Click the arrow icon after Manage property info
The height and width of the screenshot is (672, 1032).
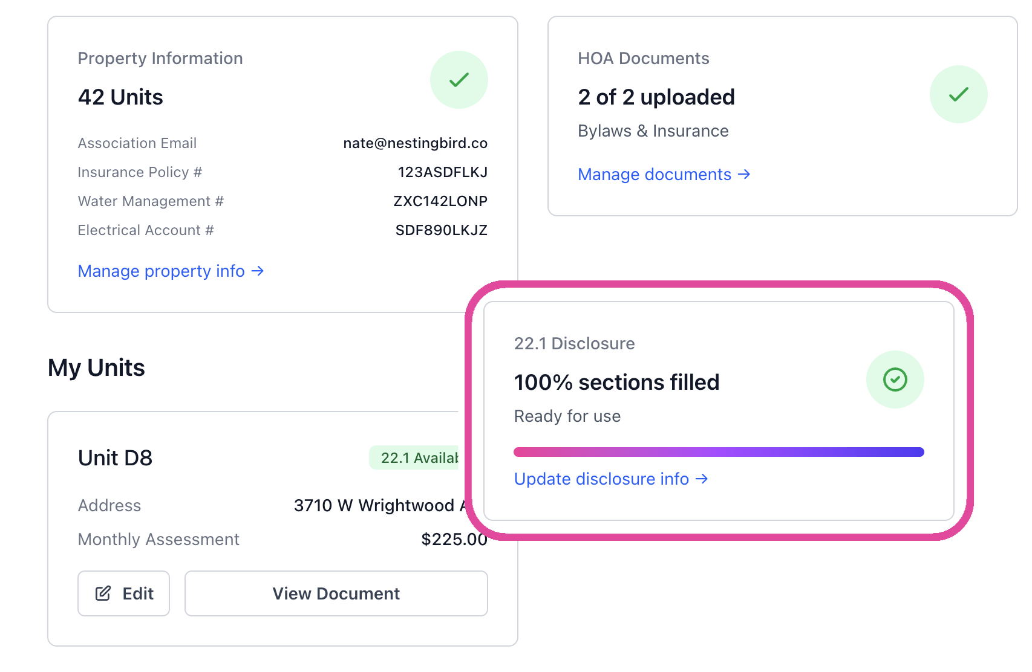click(x=258, y=271)
